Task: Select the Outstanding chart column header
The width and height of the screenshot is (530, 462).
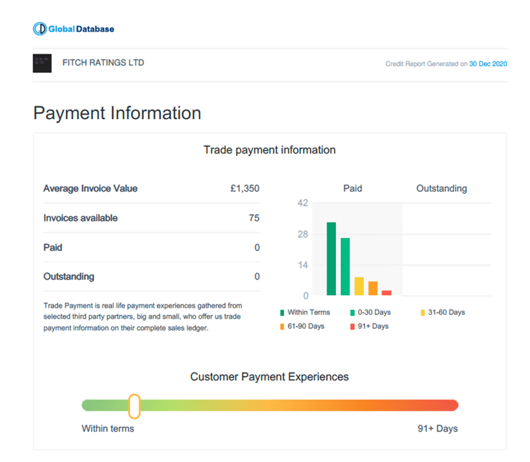Action: 442,189
